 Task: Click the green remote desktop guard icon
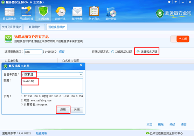coord(8,39)
